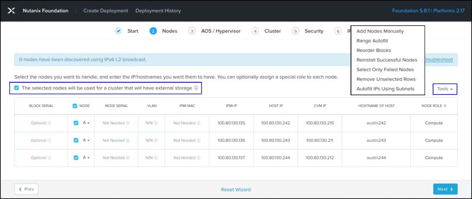
Task: Open the Create Deployment tab
Action: tap(106, 11)
